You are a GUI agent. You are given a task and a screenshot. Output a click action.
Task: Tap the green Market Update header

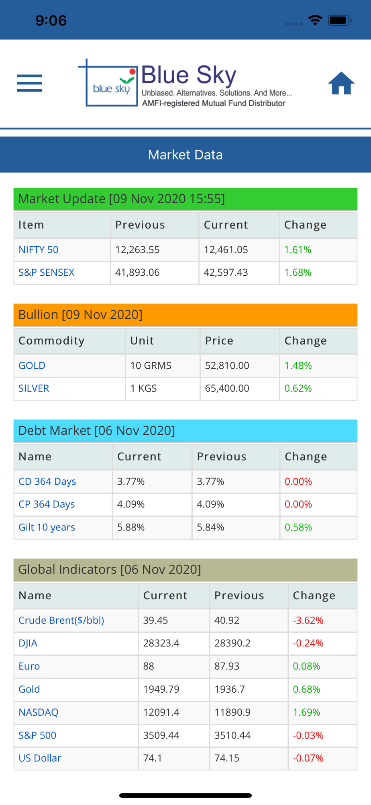185,199
